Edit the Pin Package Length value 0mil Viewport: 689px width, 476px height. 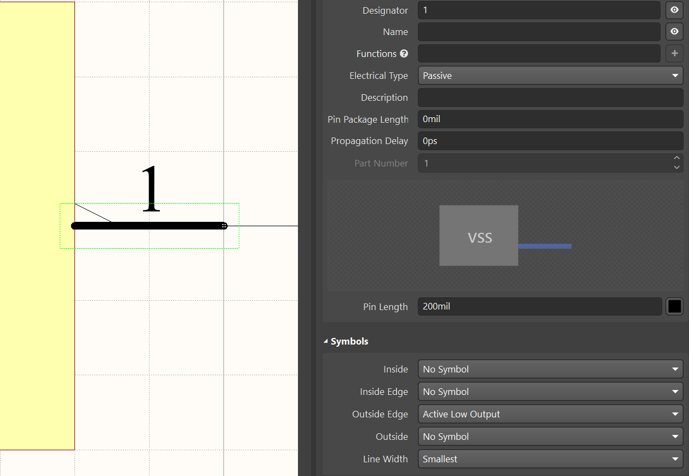pos(550,119)
